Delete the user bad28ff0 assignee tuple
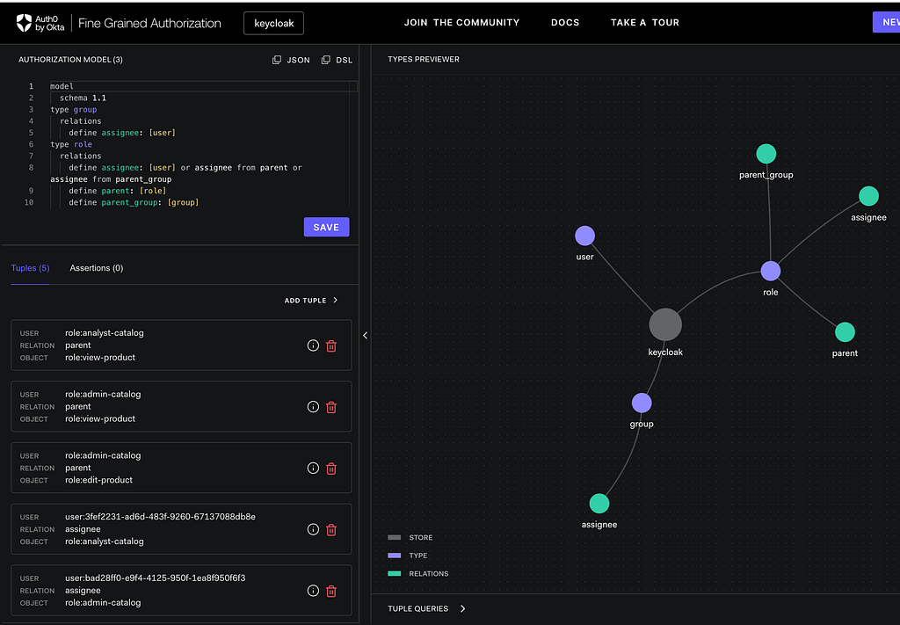Screen dimensions: 900x625 point(331,591)
